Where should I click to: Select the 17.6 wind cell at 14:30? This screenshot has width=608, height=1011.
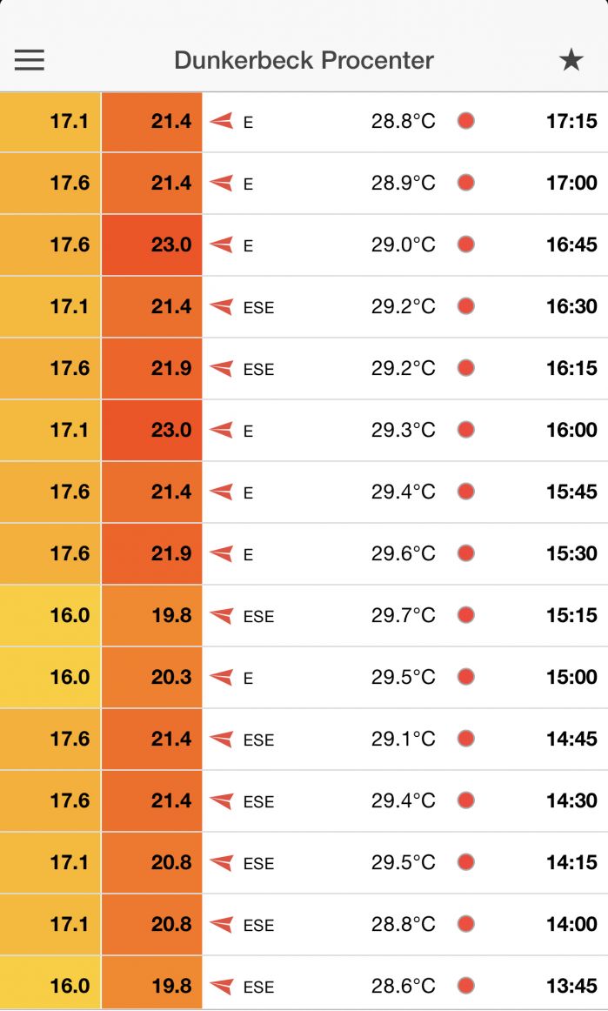(50, 801)
